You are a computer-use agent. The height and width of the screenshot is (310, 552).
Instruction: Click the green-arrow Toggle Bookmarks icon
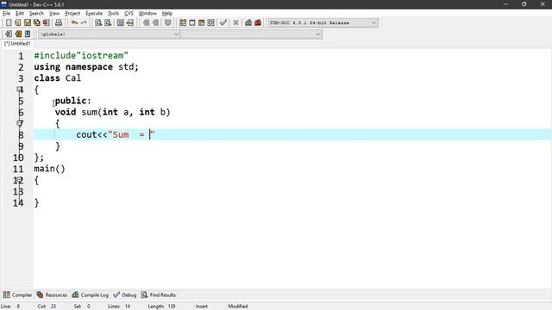point(18,34)
